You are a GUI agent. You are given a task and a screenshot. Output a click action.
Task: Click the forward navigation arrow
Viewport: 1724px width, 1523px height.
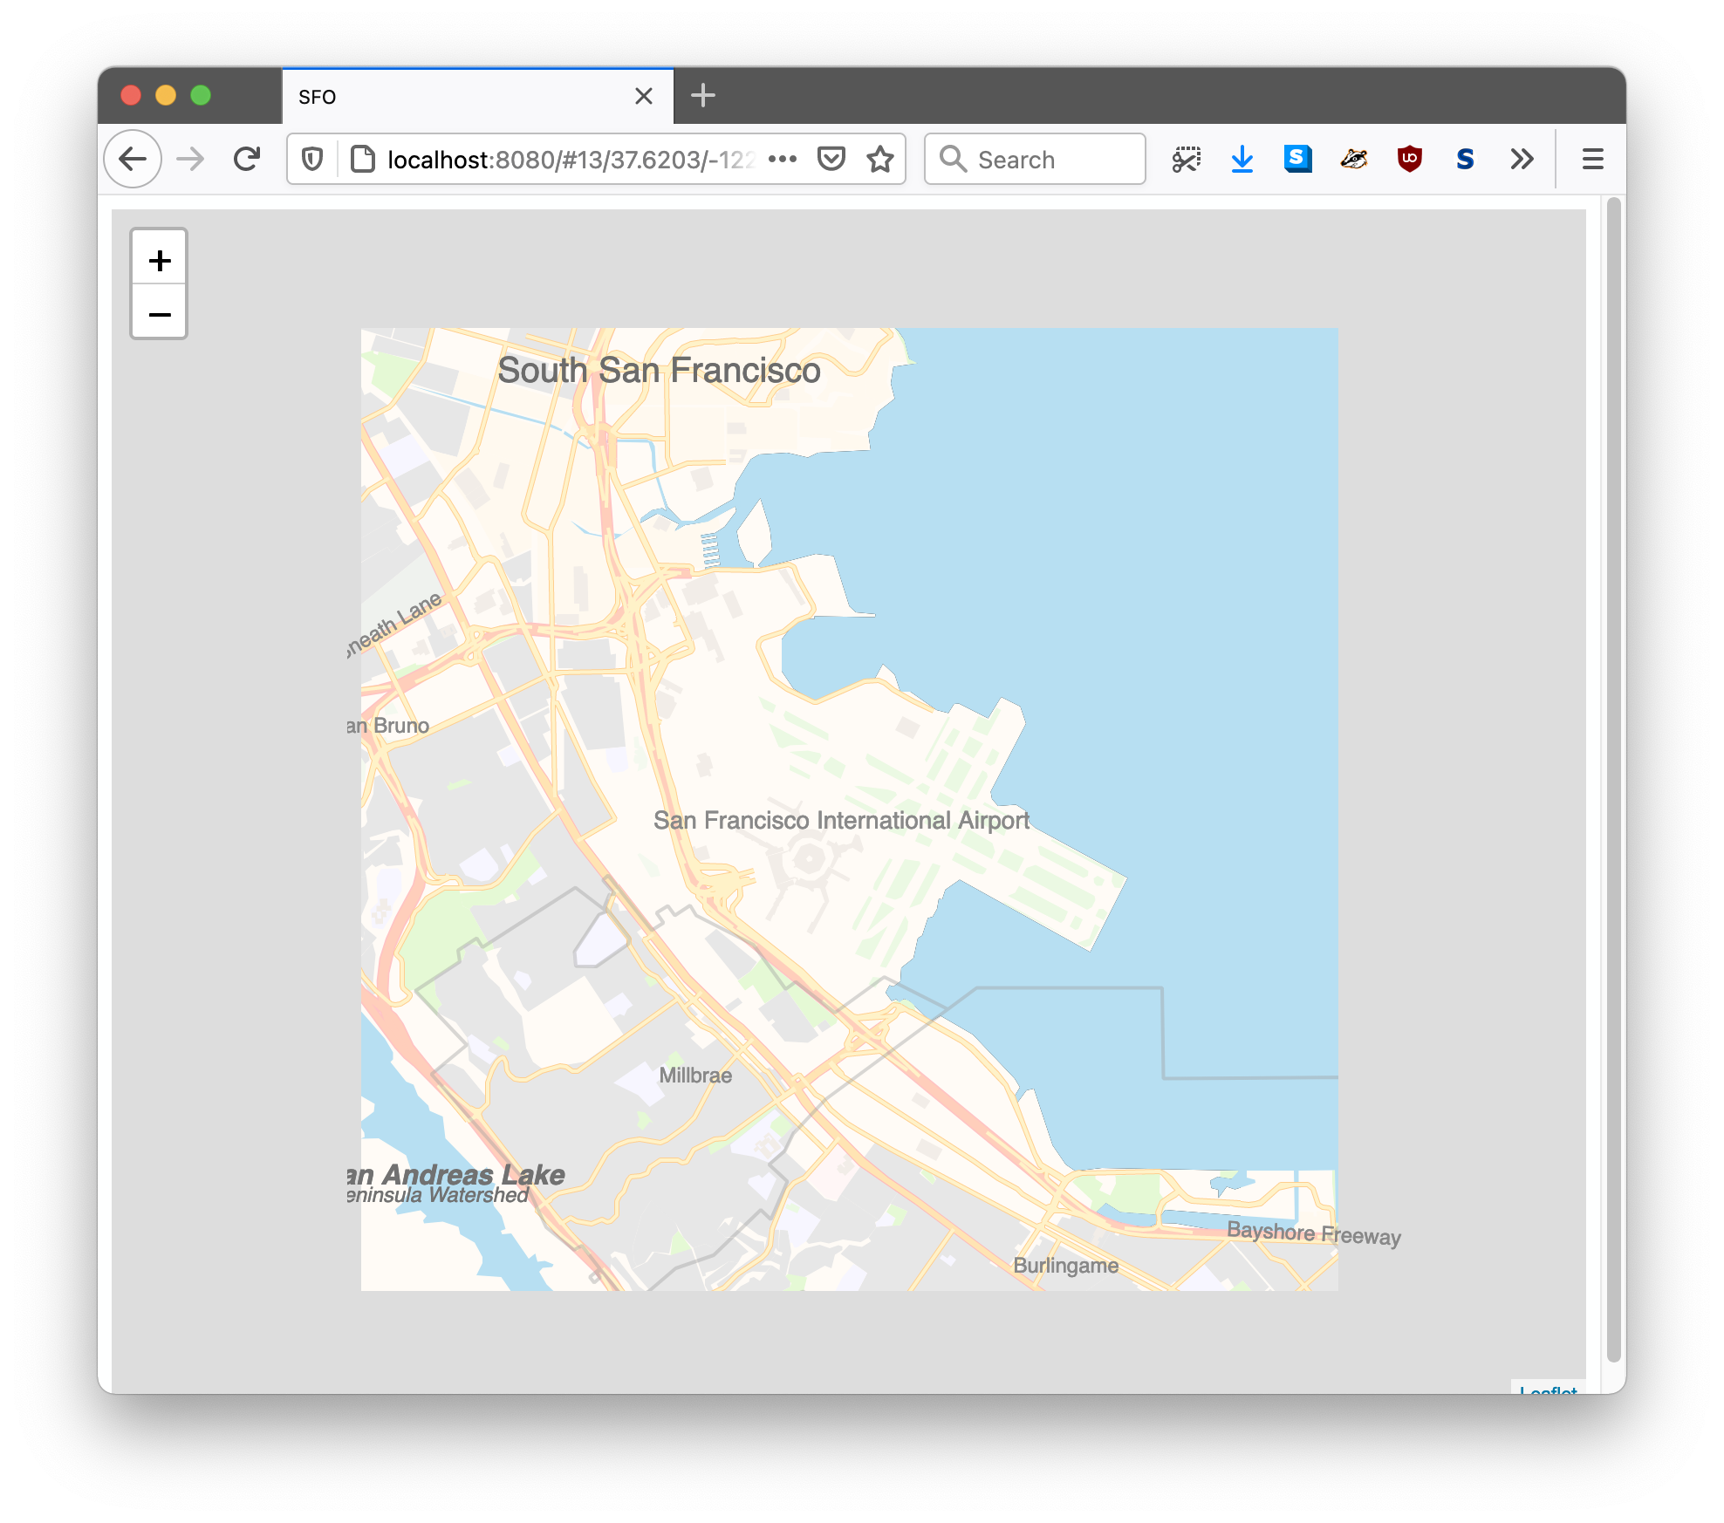tap(189, 160)
